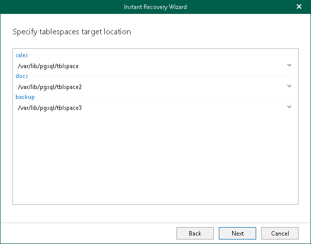Cancel the Instant Recovery Wizard
The height and width of the screenshot is (244, 311).
[280, 233]
